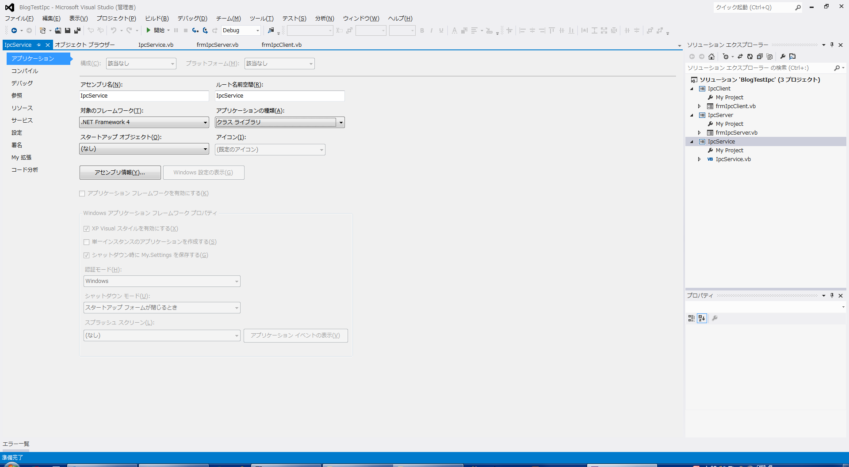Open the target framework .NET Framework 4 dropdown
Image resolution: width=849 pixels, height=467 pixels.
(205, 122)
